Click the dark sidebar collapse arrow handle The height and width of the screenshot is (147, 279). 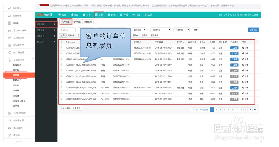[57, 97]
